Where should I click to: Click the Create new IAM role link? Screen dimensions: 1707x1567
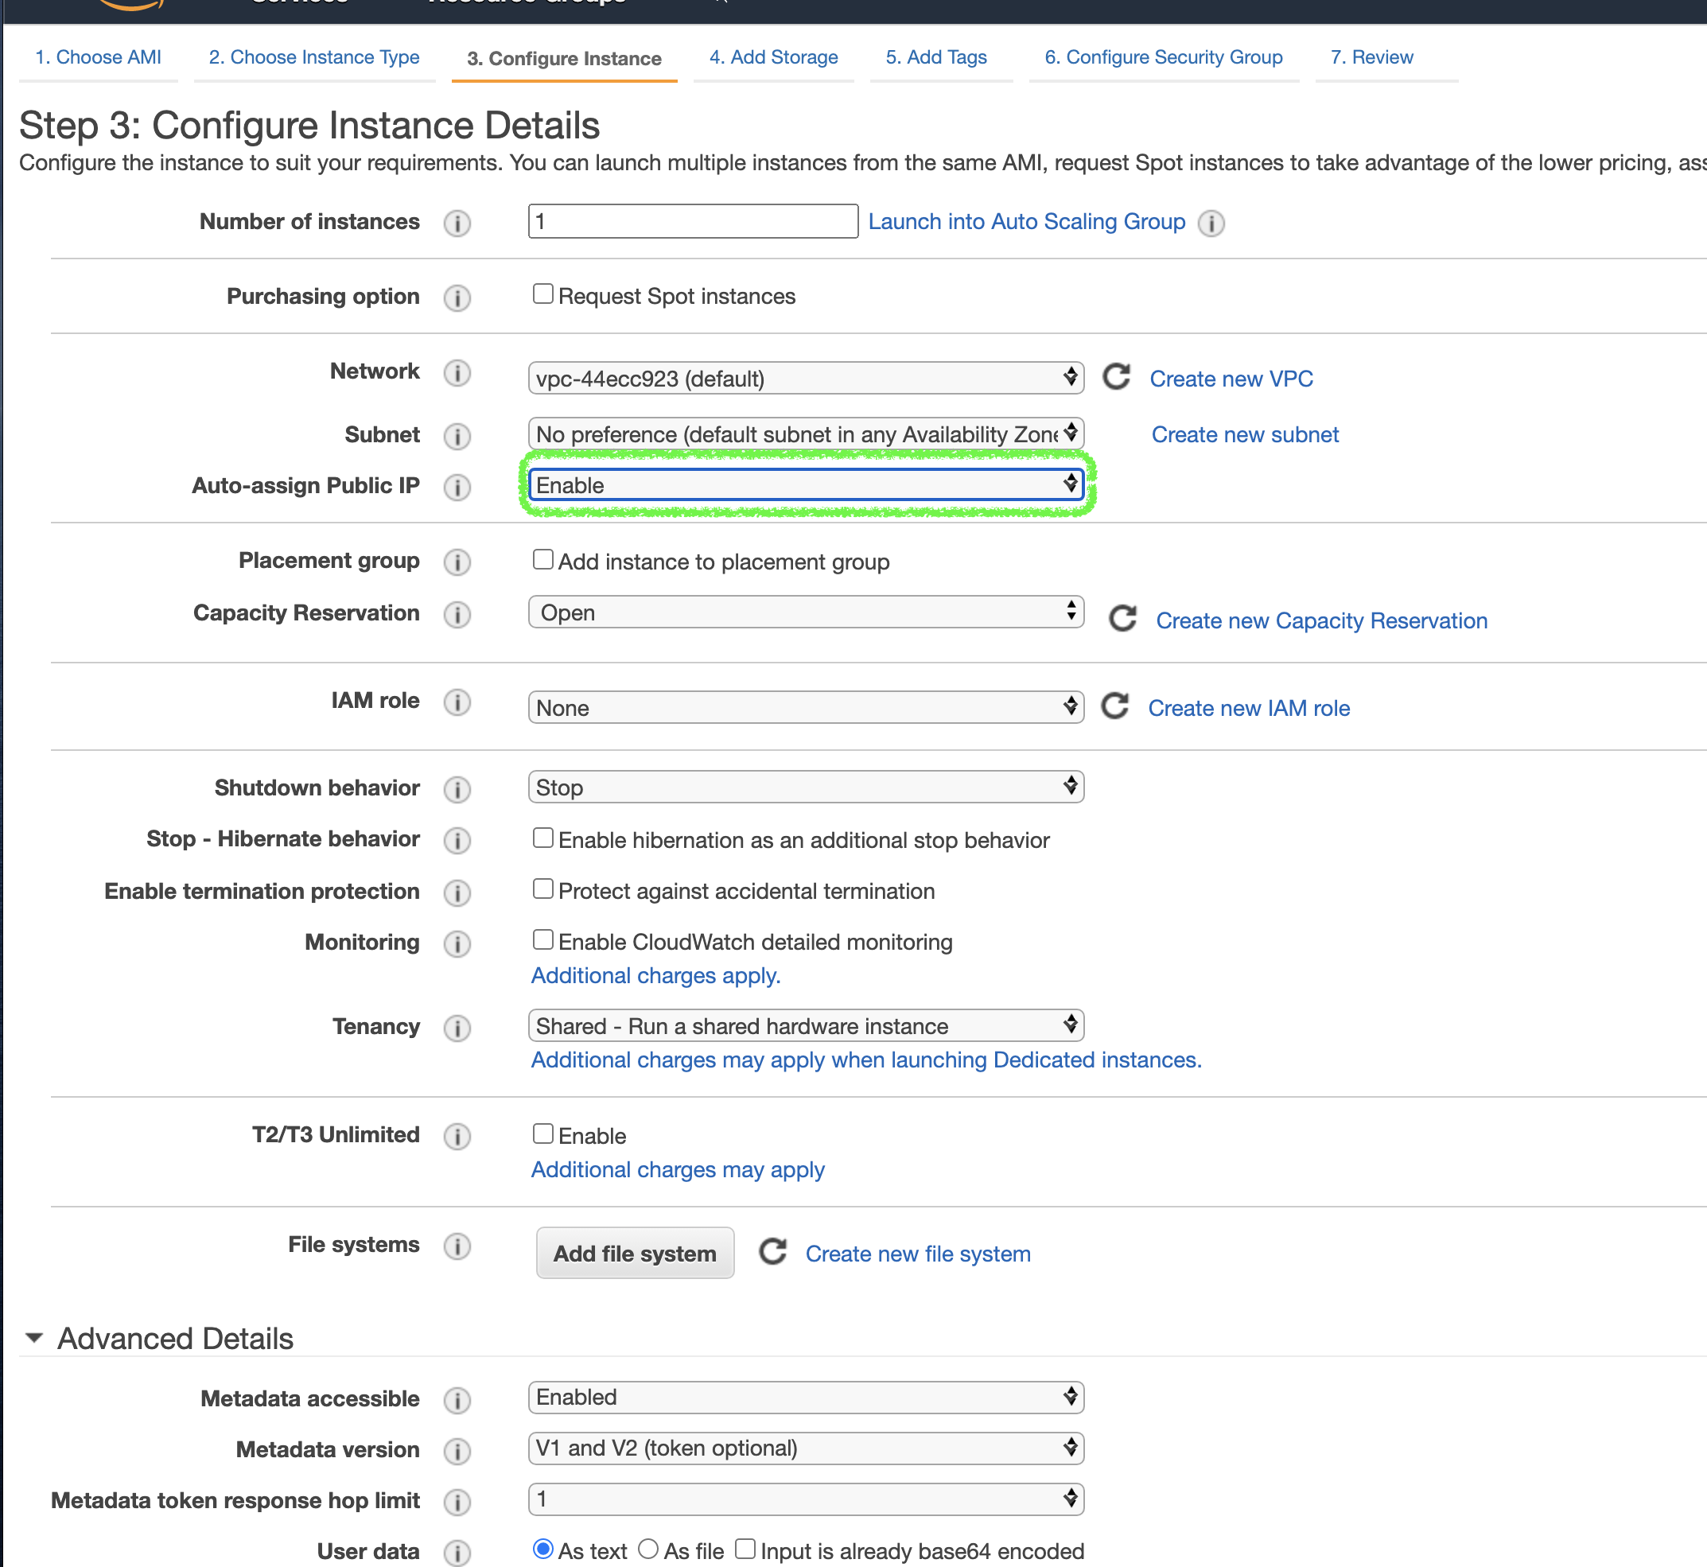(x=1248, y=708)
